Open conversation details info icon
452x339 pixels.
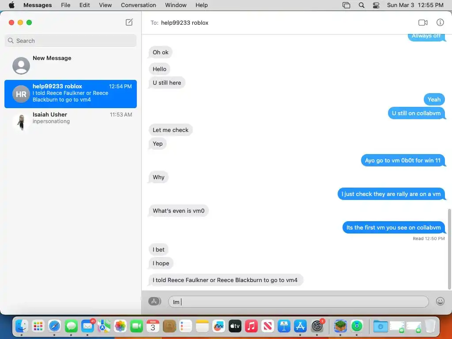click(440, 23)
